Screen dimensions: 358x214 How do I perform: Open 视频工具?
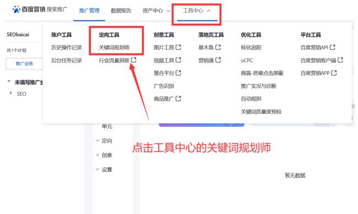pos(164,60)
